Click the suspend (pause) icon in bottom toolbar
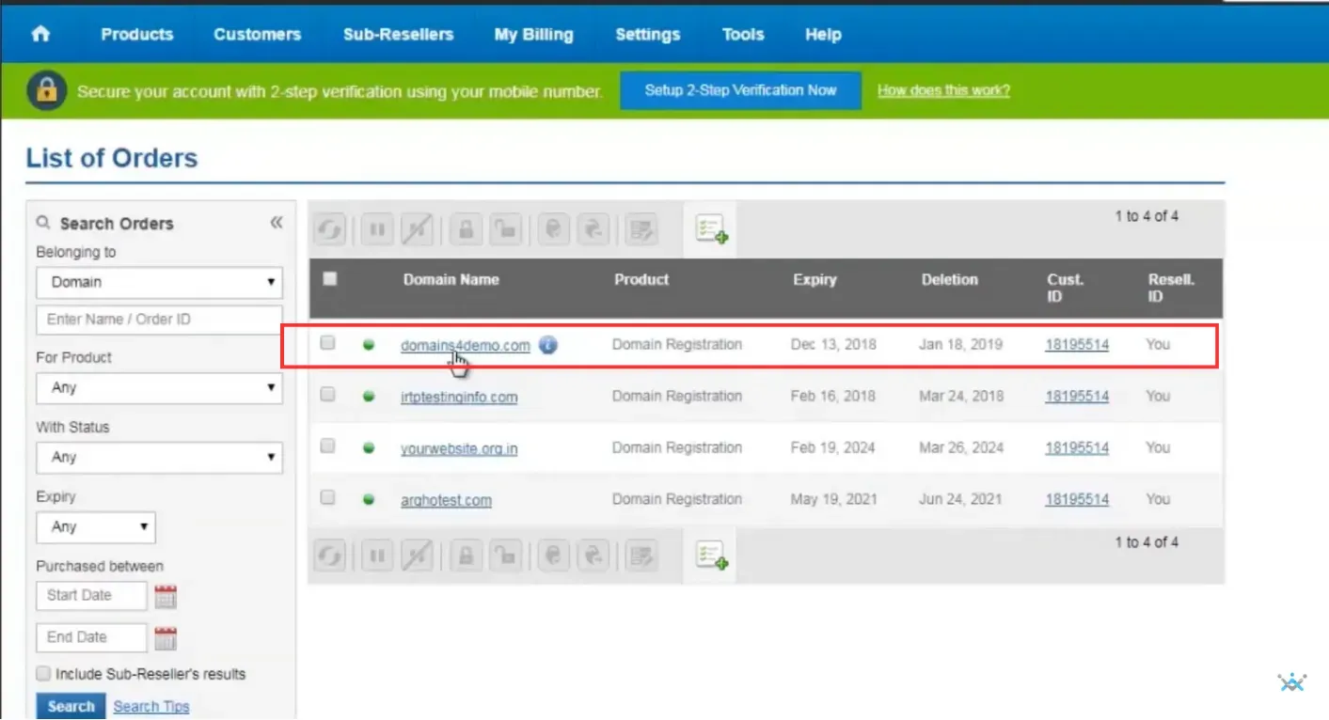This screenshot has height=720, width=1329. point(377,556)
